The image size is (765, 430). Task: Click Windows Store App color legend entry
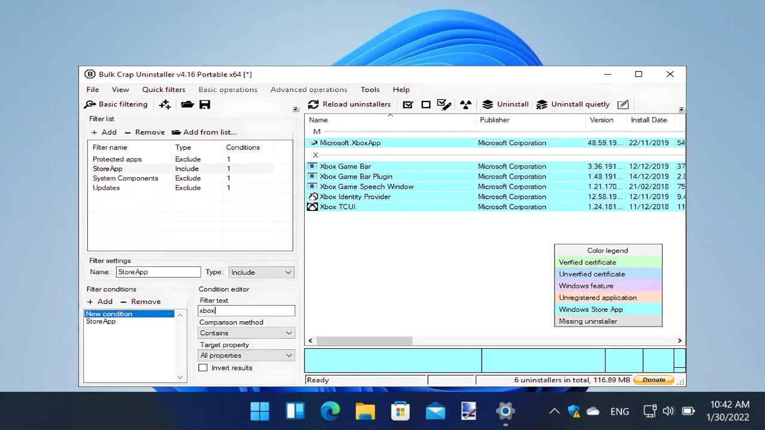tap(608, 309)
